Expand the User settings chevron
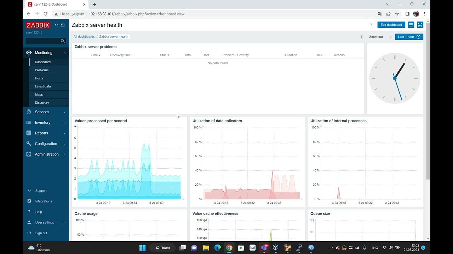The image size is (453, 254). pyautogui.click(x=64, y=223)
